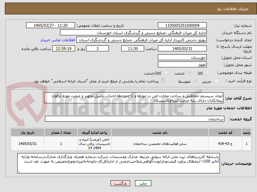This screenshot has height=192, width=257.
Task: Click the buyer organization name field
Action: pyautogui.click(x=133, y=33)
